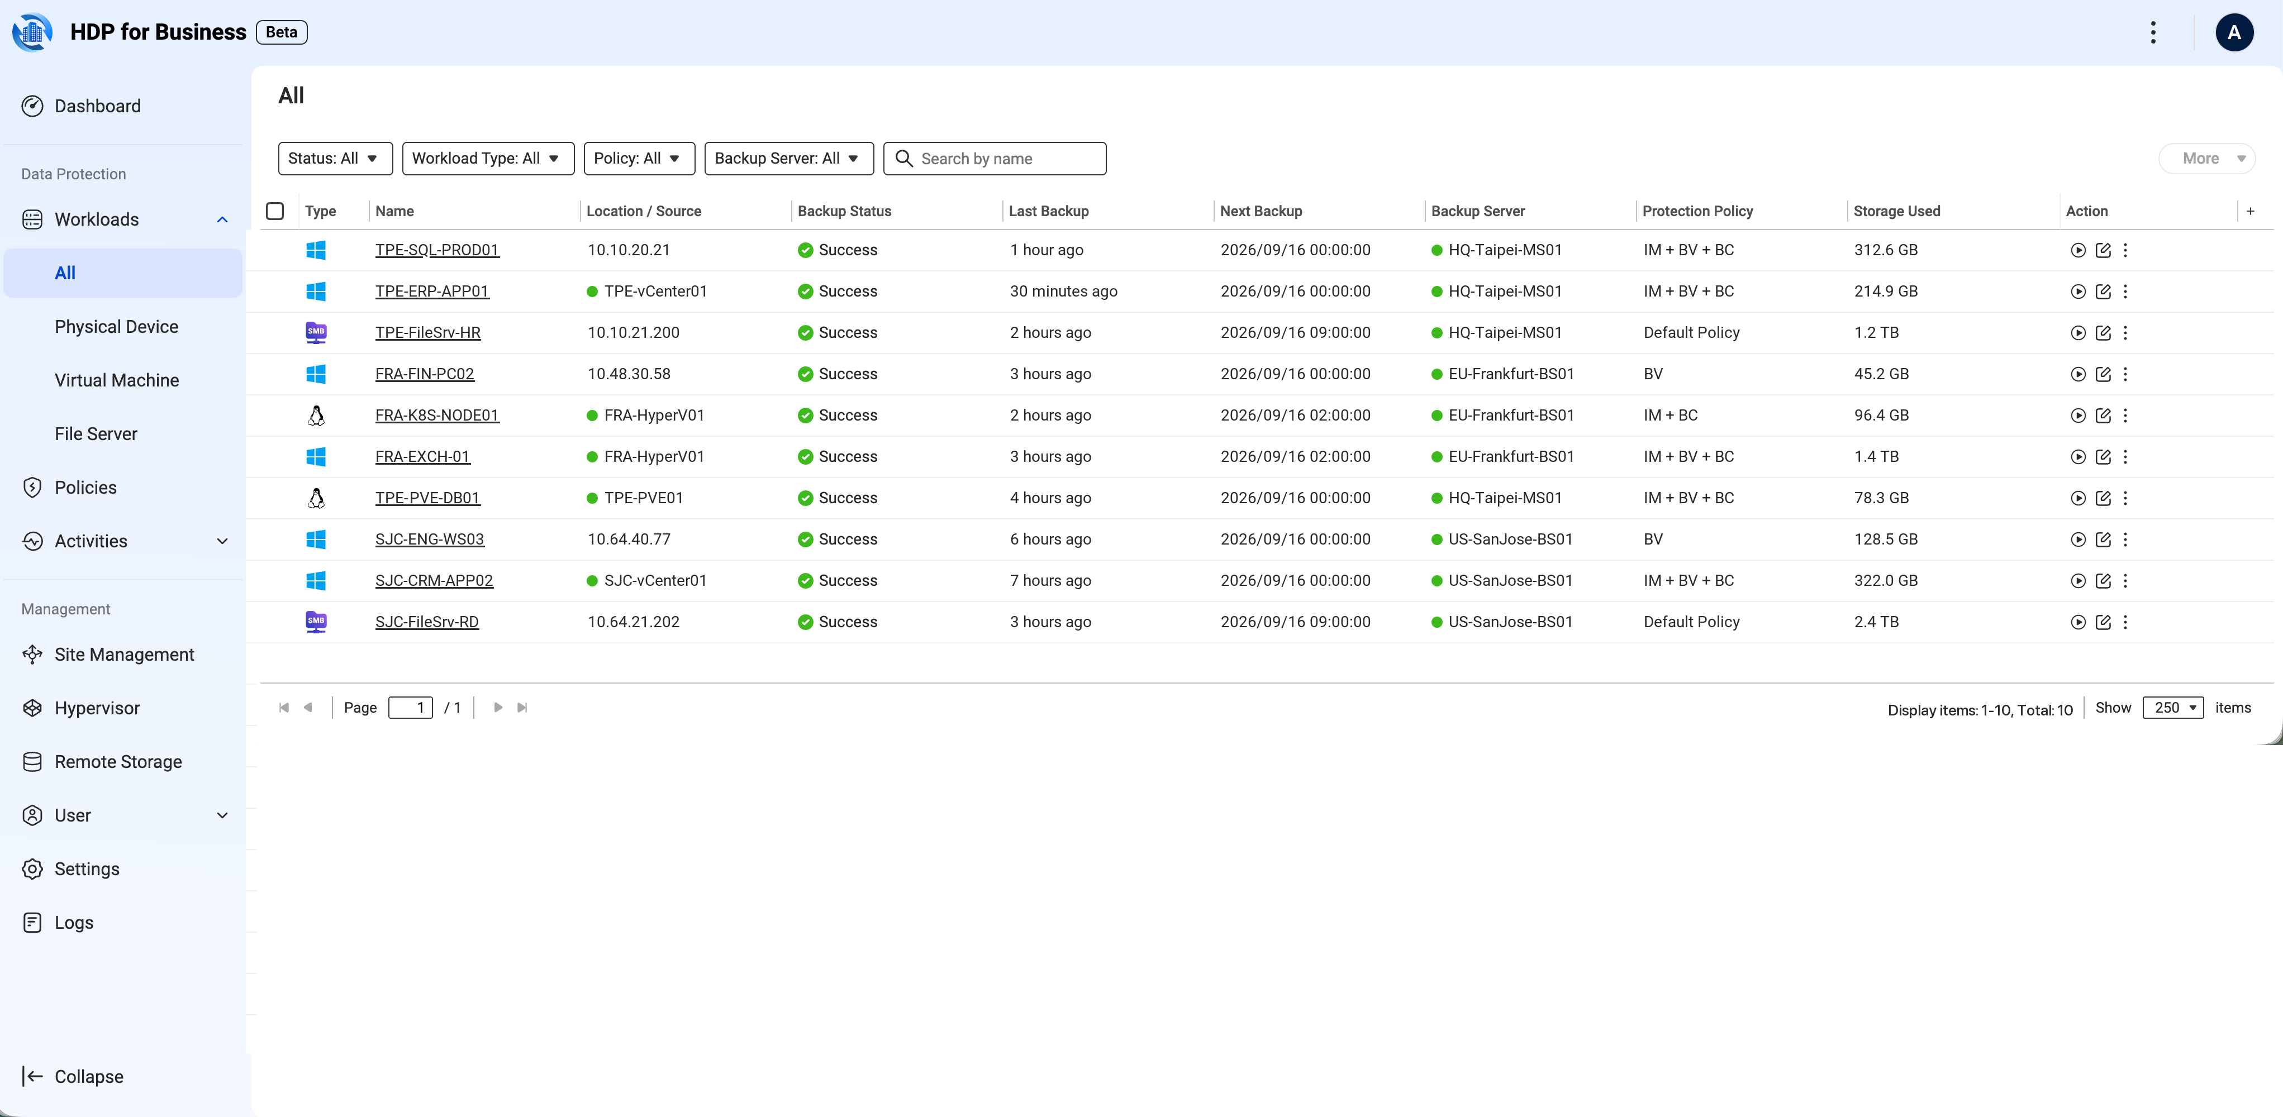Screen dimensions: 2283x1117
Task: Open more actions for SJC-FileSrv-RD
Action: (2124, 622)
